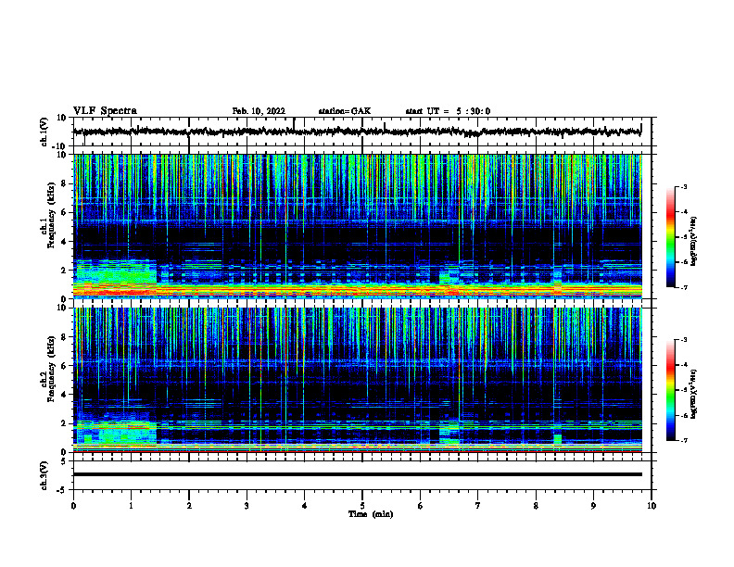Image resolution: width=734 pixels, height=567 pixels.
Task: Click the green emission burst in ch.1 spectrogram near minute 1
Action: tap(116, 273)
